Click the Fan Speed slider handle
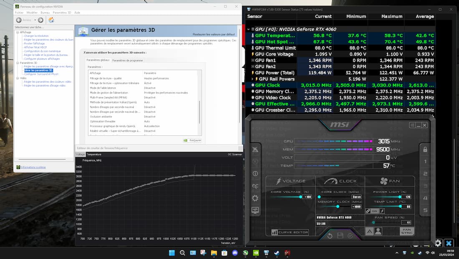The height and width of the screenshot is (259, 459). coord(373,222)
